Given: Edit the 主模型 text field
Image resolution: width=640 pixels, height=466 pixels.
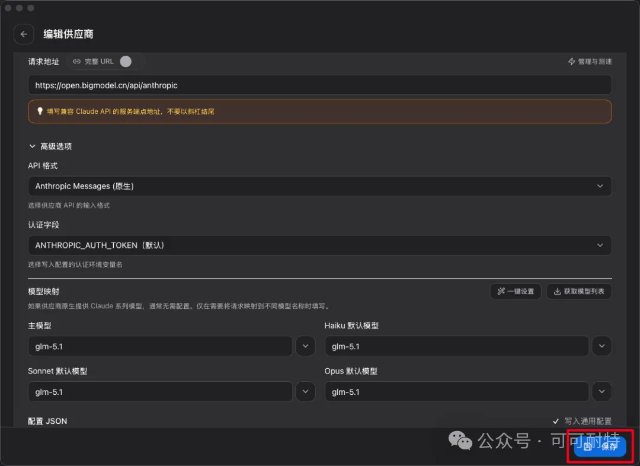Looking at the screenshot, I should 160,346.
